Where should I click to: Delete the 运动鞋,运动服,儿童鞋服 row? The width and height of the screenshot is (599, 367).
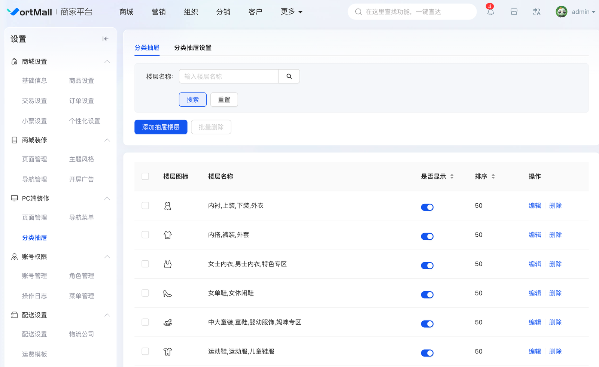(555, 351)
